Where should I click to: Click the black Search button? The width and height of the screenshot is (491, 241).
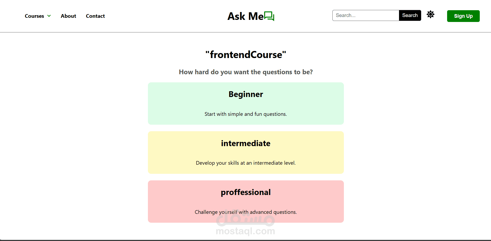pos(410,15)
